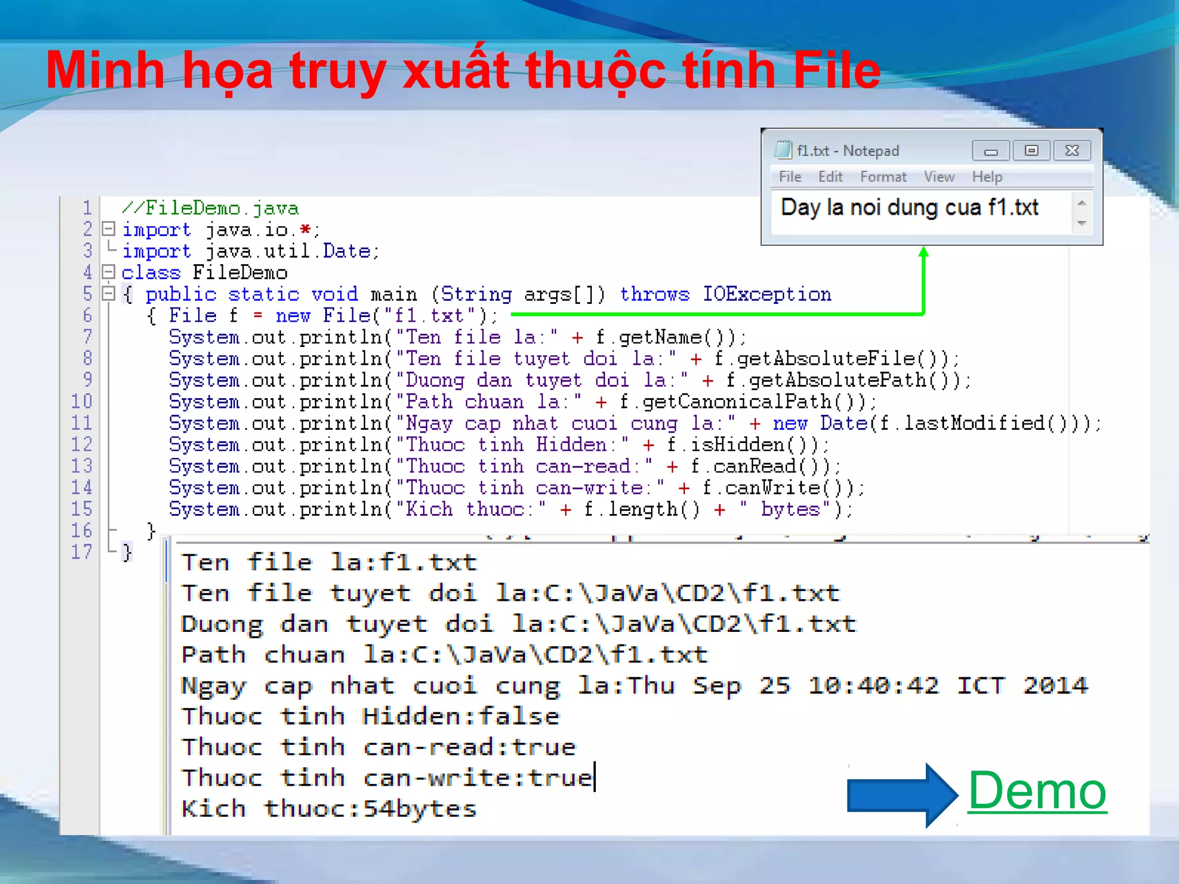Click the f.canWrite() code line

pyautogui.click(x=517, y=488)
